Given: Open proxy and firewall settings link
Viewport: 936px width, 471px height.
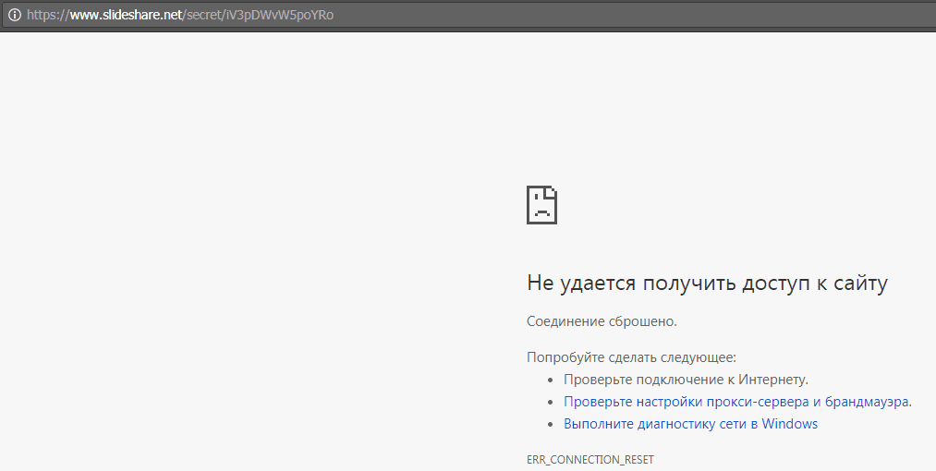Looking at the screenshot, I should tap(736, 402).
